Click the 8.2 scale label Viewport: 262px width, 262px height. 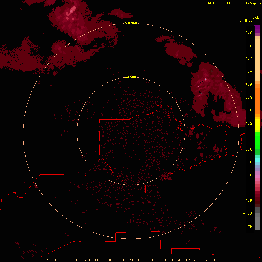pyautogui.click(x=249, y=59)
